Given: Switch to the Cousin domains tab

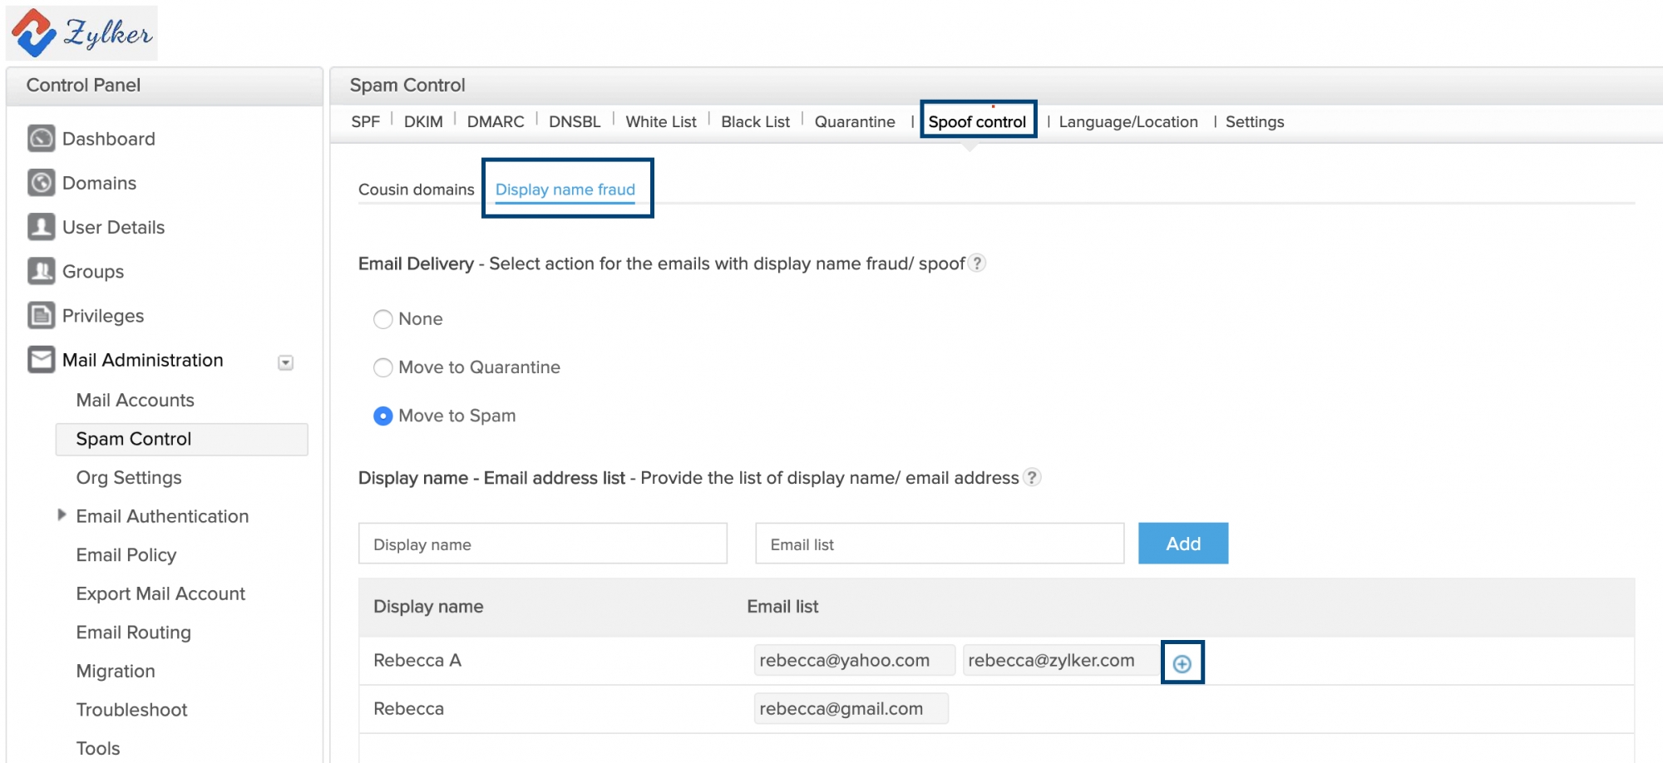Looking at the screenshot, I should [x=416, y=190].
